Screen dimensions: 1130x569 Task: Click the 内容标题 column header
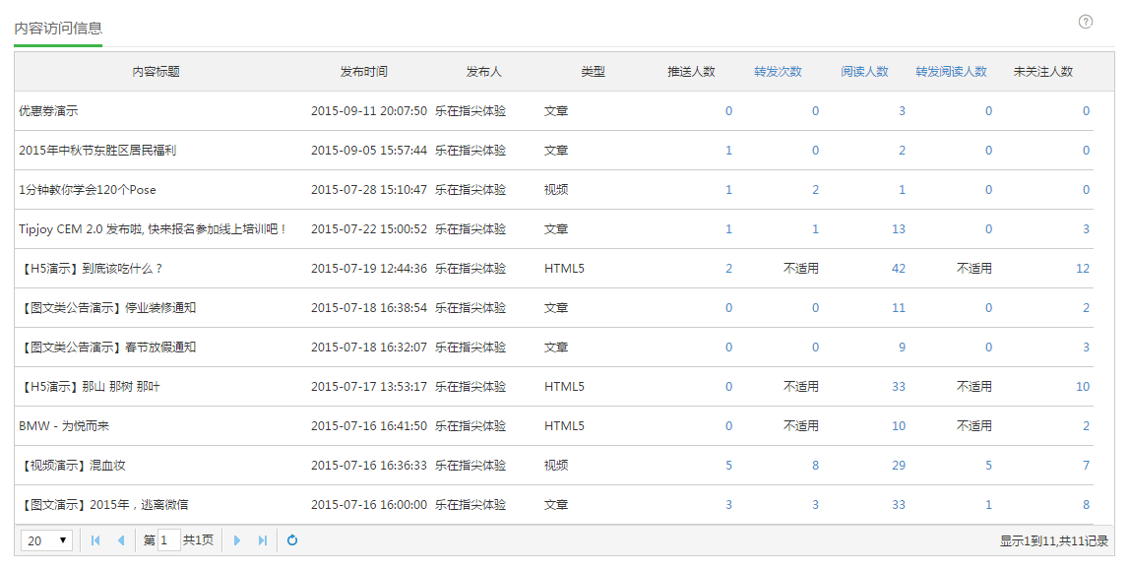[x=157, y=72]
